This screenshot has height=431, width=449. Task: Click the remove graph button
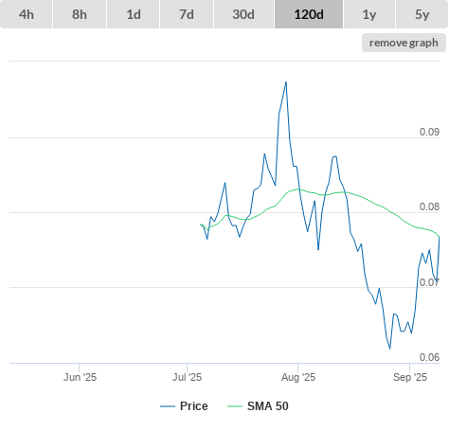click(x=404, y=43)
